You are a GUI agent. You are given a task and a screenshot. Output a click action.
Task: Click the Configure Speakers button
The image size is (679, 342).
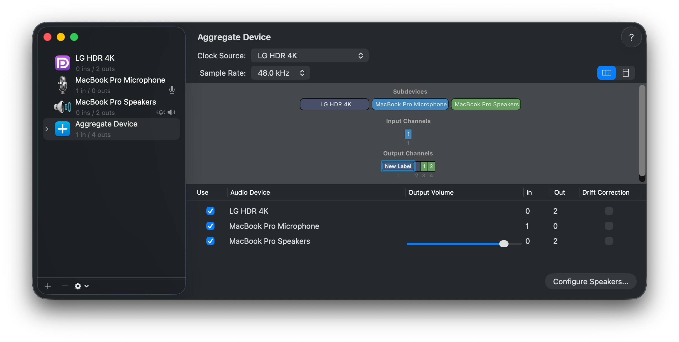coord(591,282)
